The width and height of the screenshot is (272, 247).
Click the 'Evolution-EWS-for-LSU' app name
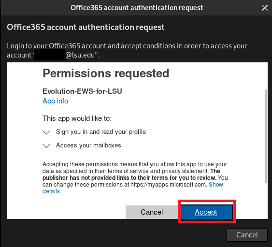(82, 91)
